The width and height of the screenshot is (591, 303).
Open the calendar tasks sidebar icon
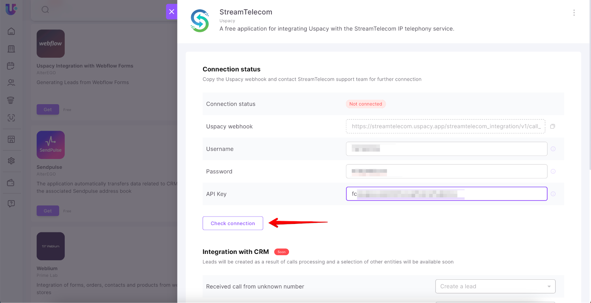11,66
